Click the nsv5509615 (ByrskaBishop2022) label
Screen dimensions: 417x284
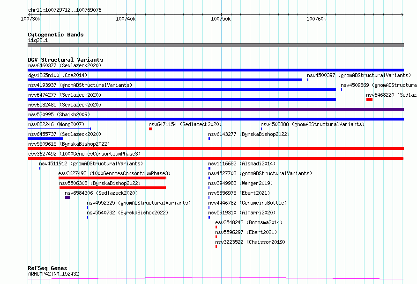coord(69,144)
